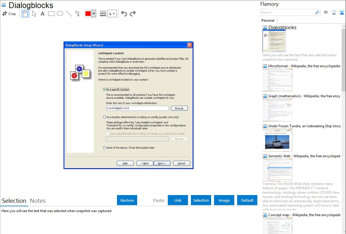Undo the last annotation
This screenshot has height=234, width=346.
tap(124, 14)
